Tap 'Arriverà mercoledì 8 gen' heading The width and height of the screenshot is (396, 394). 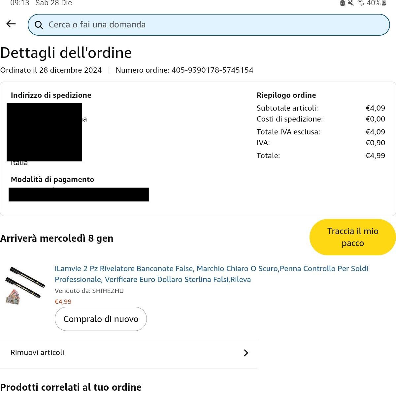[57, 238]
